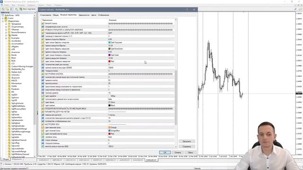
Task: Pick the Dark Turquoise color swatch
Action: [x=109, y=42]
